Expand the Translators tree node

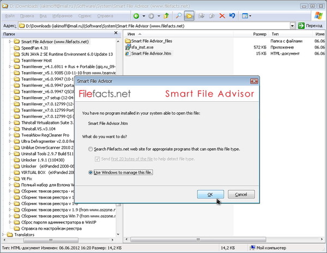[3, 234]
